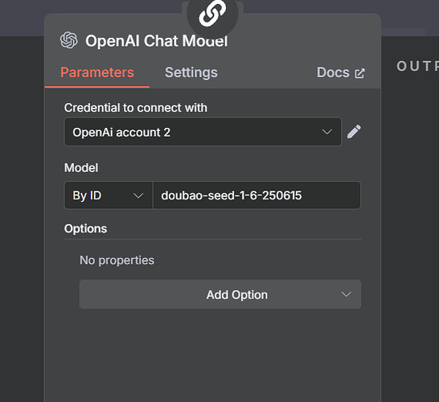The width and height of the screenshot is (439, 402).
Task: Click the chain link icon at top
Action: click(212, 14)
